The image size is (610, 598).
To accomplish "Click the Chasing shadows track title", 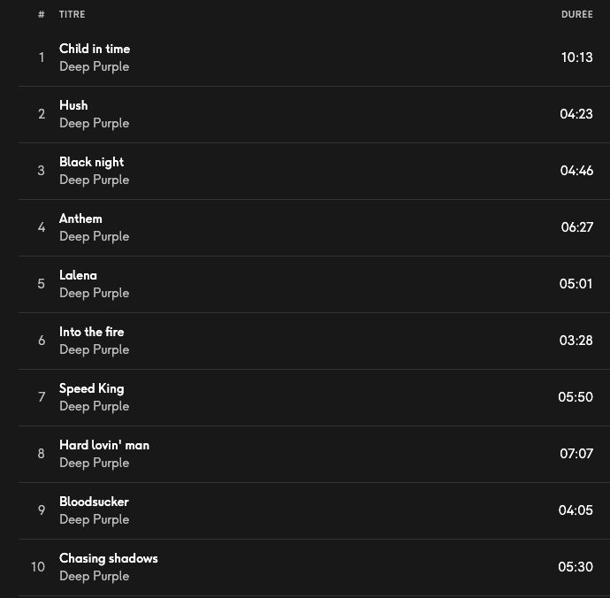I will coord(109,558).
